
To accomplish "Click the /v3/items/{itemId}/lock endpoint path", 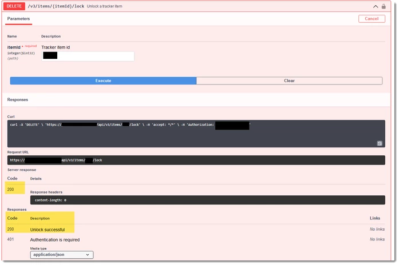I will click(x=56, y=6).
